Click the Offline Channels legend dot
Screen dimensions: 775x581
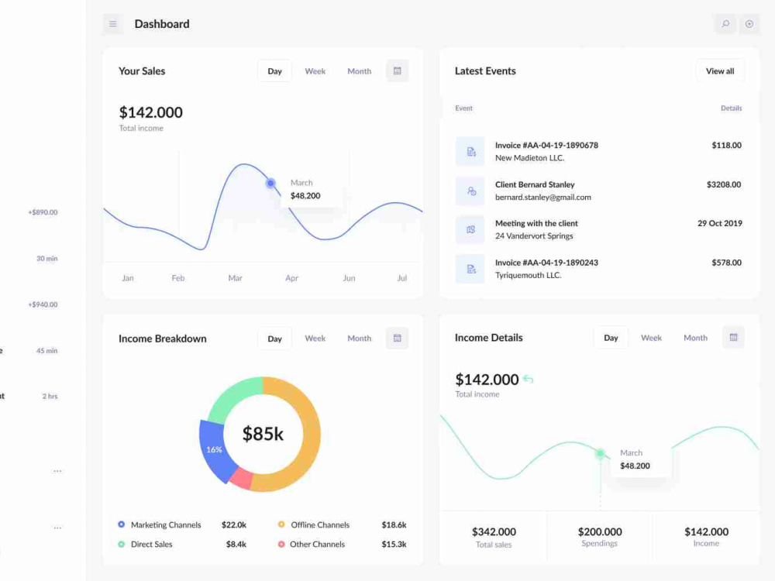click(x=281, y=524)
